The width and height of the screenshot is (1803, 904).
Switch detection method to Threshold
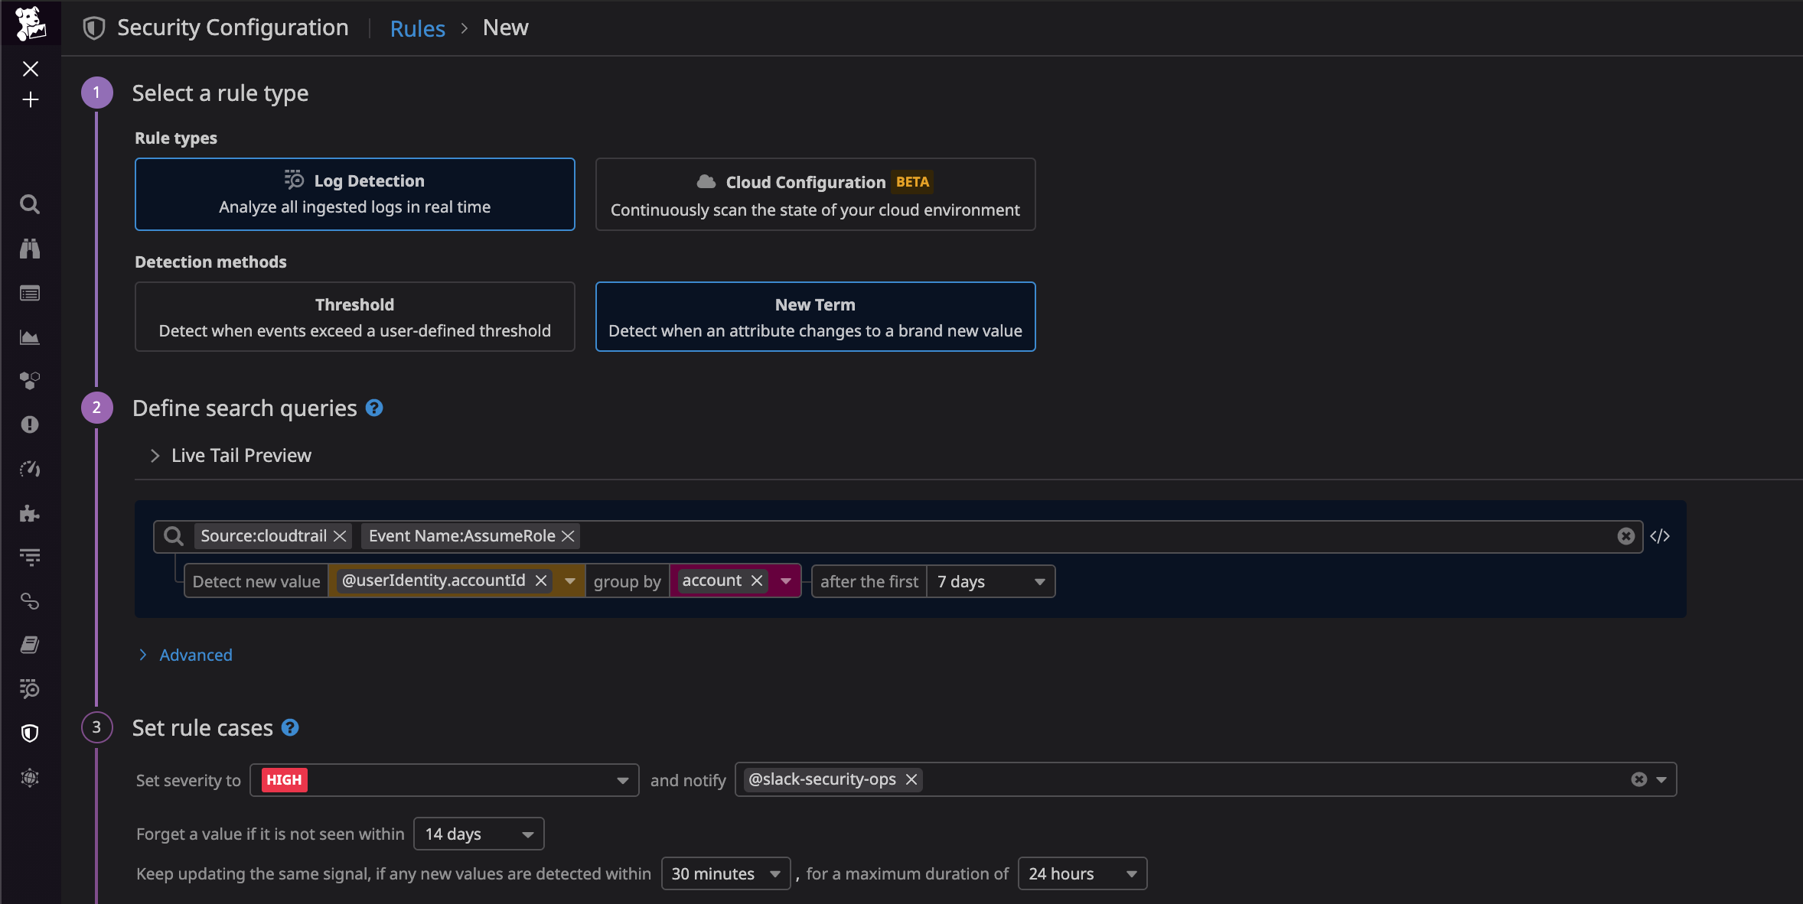pos(354,317)
